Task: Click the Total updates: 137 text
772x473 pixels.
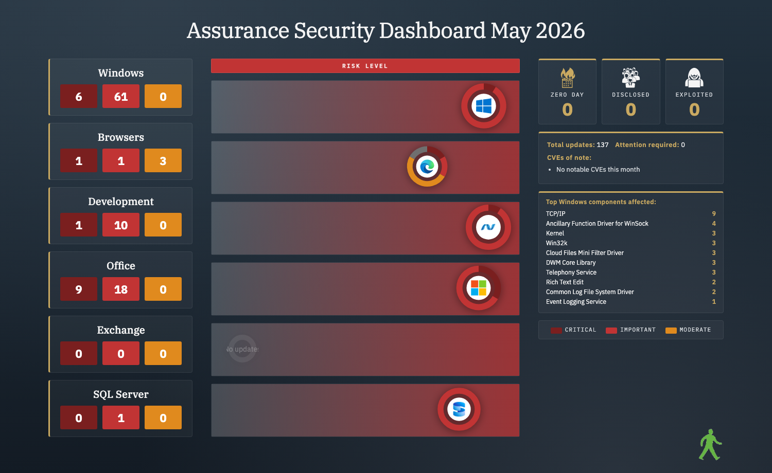Action: (x=578, y=145)
